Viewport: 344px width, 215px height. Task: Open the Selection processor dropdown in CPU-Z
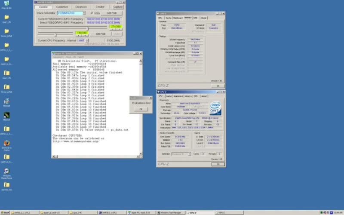click(x=189, y=154)
